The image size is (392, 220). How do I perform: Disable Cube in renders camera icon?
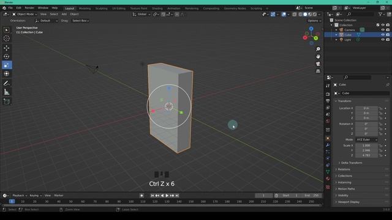(x=388, y=35)
